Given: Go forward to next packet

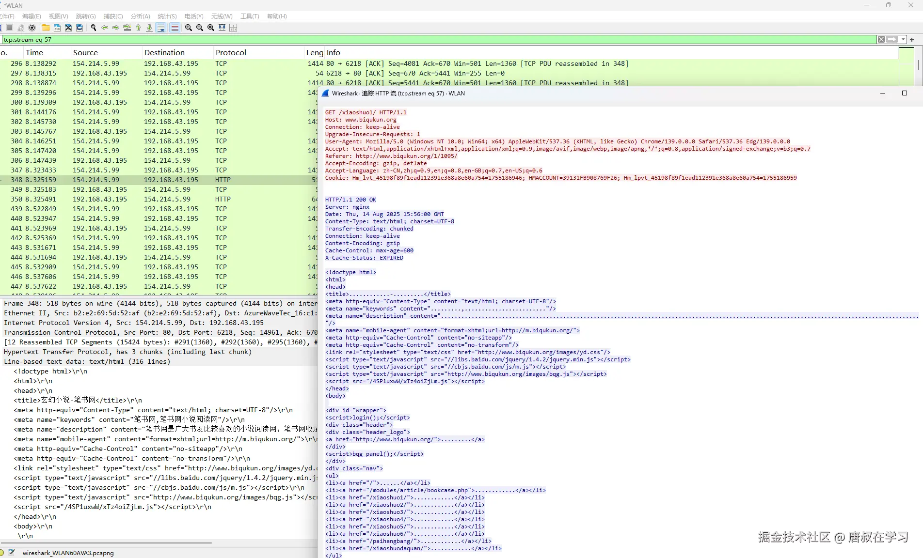Looking at the screenshot, I should (x=116, y=28).
